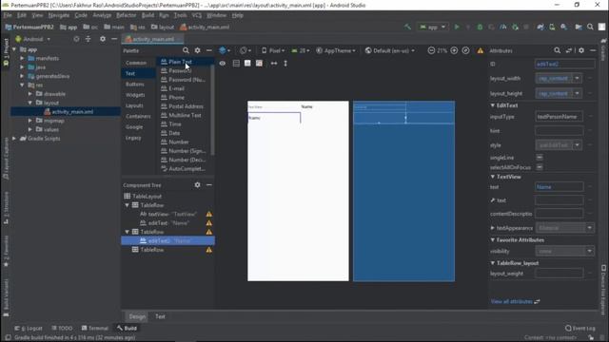The height and width of the screenshot is (342, 609).
Task: Collapse TableRow_layout section
Action: 493,263
